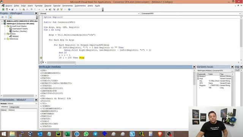The image size is (243, 137).
Task: Open the (Geral) object dropdown
Action: pyautogui.click(x=139, y=14)
